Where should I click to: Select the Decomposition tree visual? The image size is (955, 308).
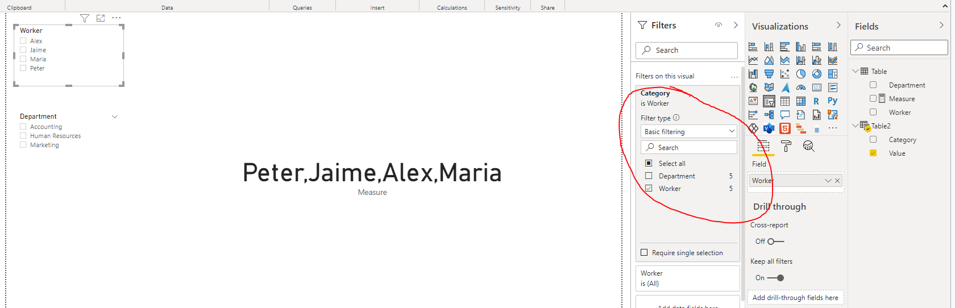click(x=769, y=115)
